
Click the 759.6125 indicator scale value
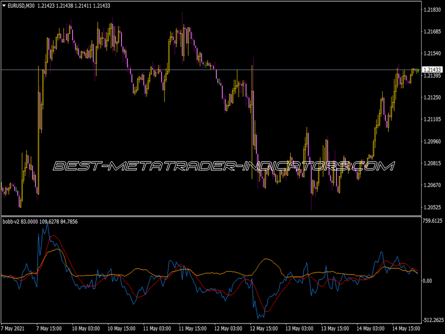point(433,221)
